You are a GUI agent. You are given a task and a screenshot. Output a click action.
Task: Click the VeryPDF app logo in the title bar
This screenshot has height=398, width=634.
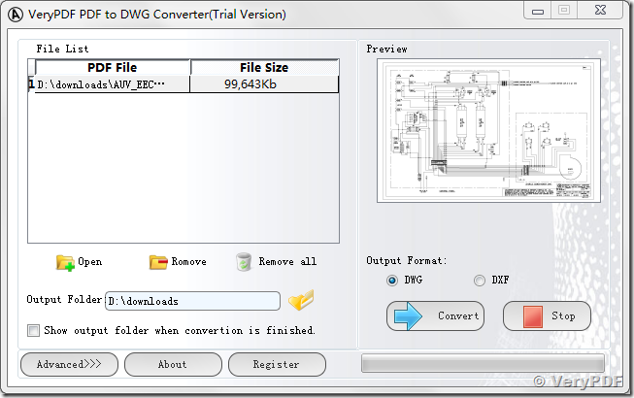[x=16, y=15]
